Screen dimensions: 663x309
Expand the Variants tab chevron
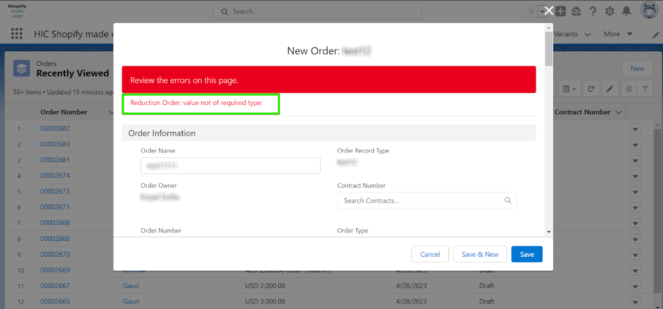click(587, 35)
